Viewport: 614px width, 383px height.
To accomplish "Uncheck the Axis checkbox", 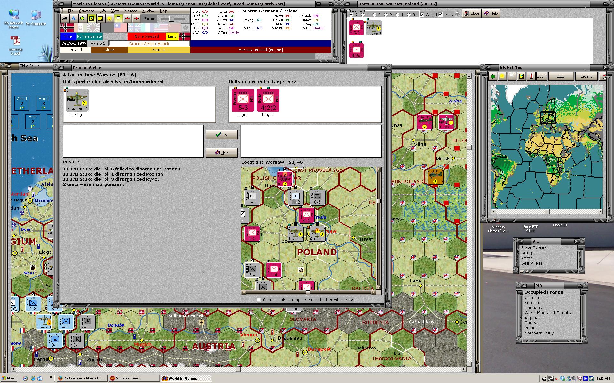I will (x=441, y=14).
